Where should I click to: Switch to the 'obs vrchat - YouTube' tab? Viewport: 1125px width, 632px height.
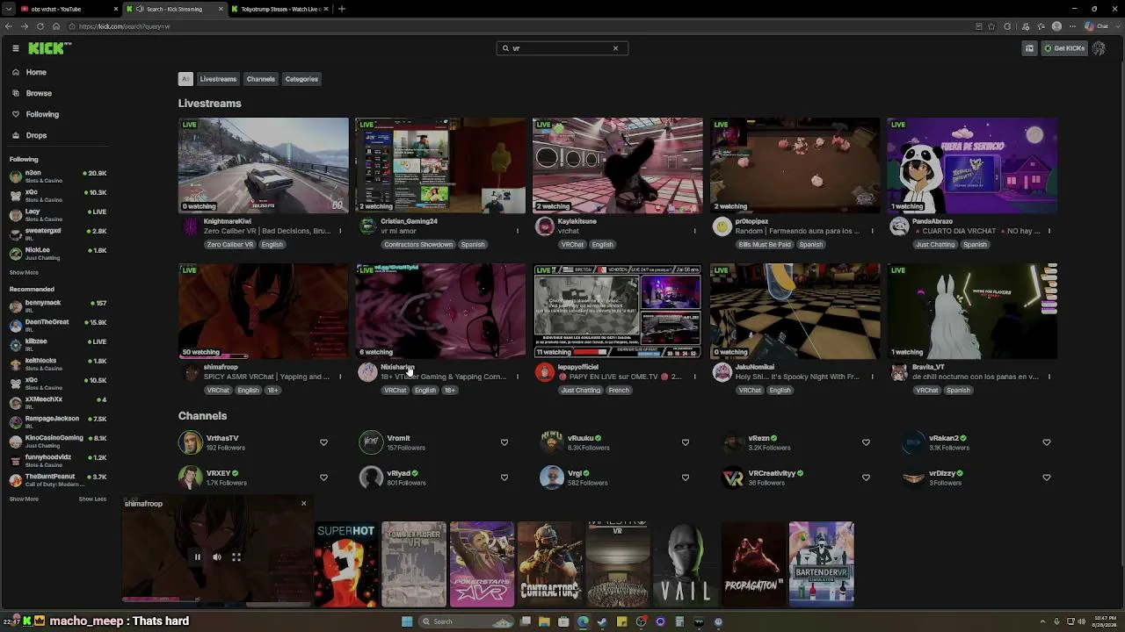(x=70, y=9)
